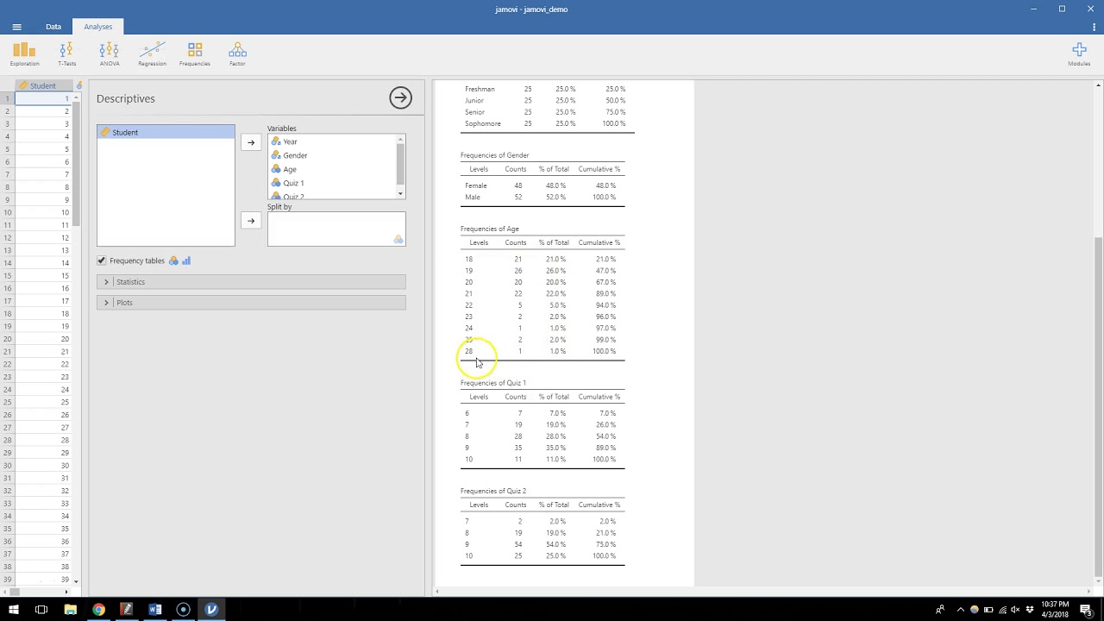Click the Age ordinal variable icon
Image resolution: width=1104 pixels, height=621 pixels.
click(275, 169)
